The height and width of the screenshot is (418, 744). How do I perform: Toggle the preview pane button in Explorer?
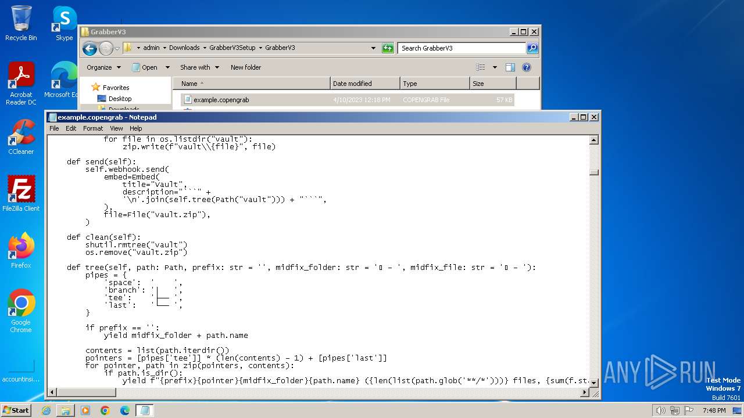click(x=510, y=67)
